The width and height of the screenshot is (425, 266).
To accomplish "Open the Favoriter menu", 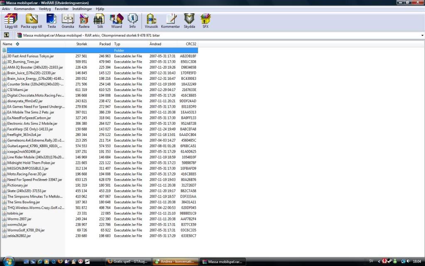I will click(x=61, y=9).
